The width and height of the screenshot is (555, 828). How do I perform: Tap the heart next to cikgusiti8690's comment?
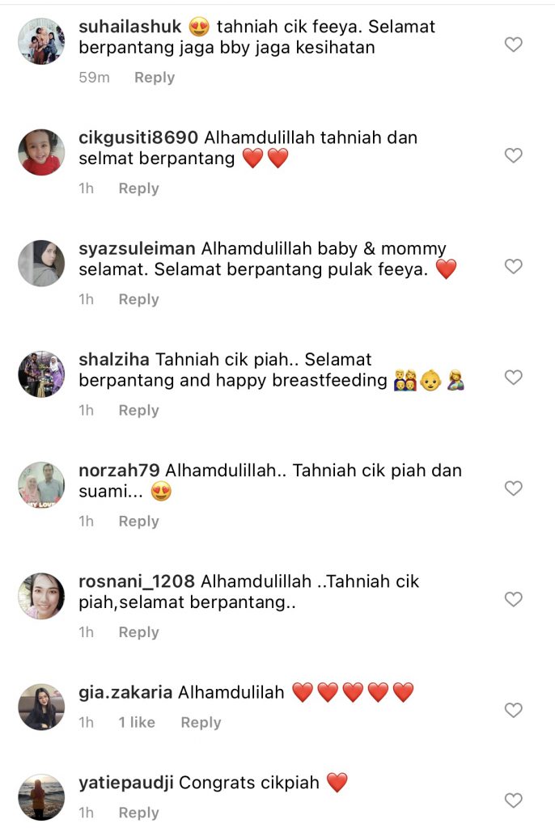click(x=513, y=155)
